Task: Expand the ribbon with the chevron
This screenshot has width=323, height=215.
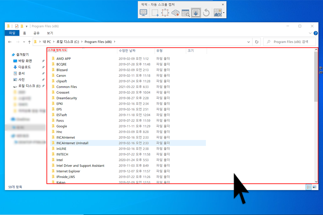Action: [310, 33]
